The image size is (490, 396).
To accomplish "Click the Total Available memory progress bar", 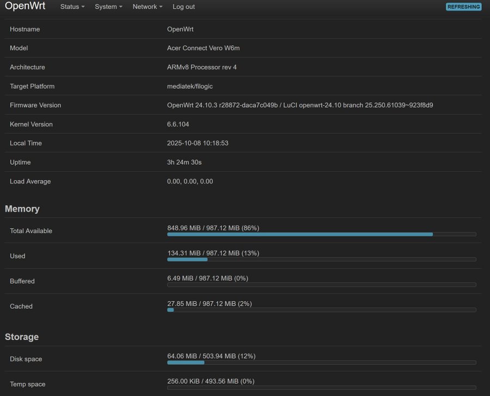I will [x=321, y=234].
